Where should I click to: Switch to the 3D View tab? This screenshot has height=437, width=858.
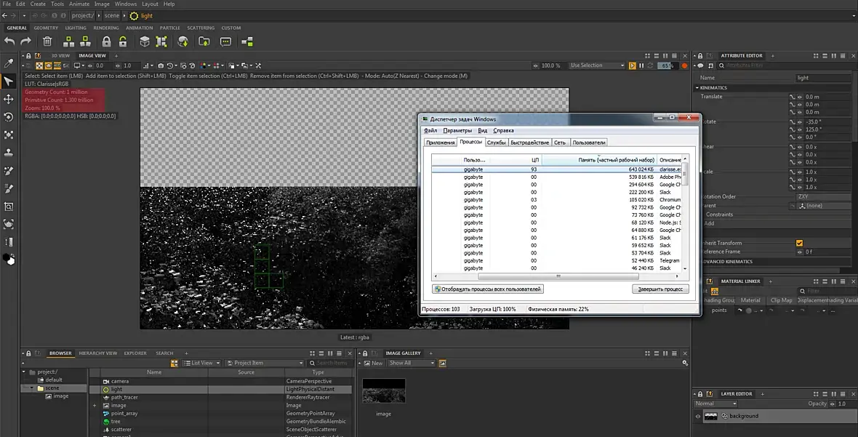coord(61,56)
